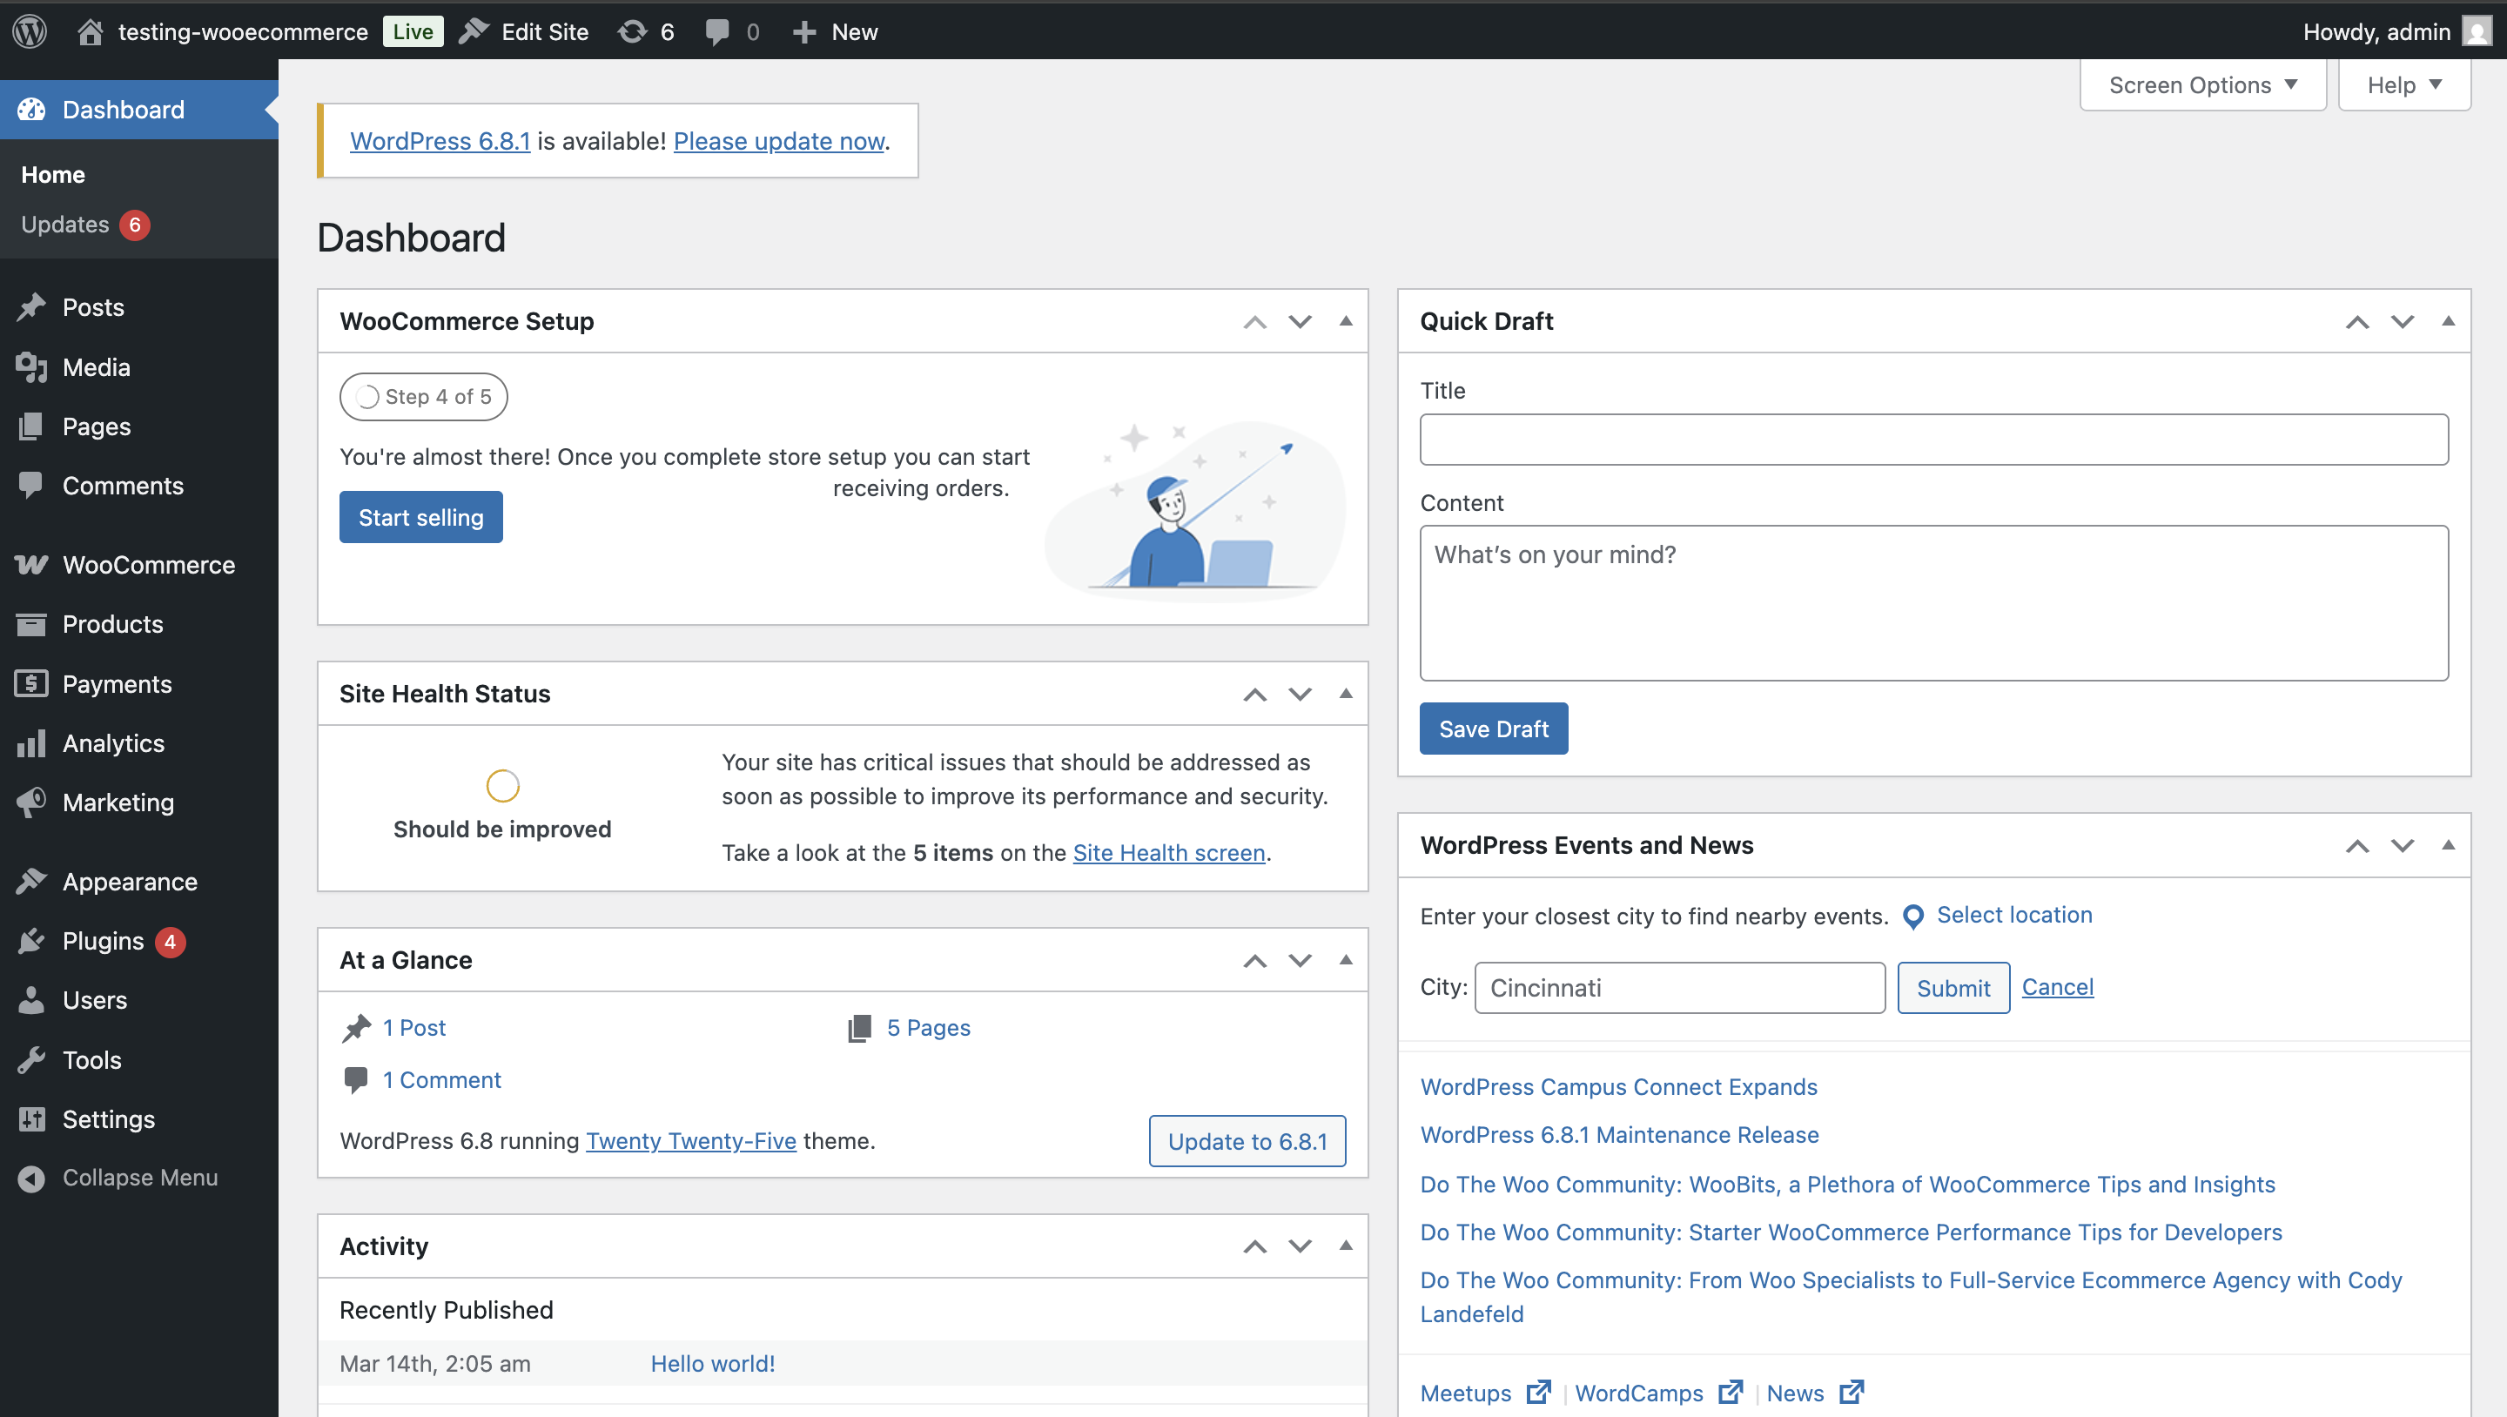This screenshot has width=2507, height=1417.
Task: Click Please update now link
Action: click(778, 141)
